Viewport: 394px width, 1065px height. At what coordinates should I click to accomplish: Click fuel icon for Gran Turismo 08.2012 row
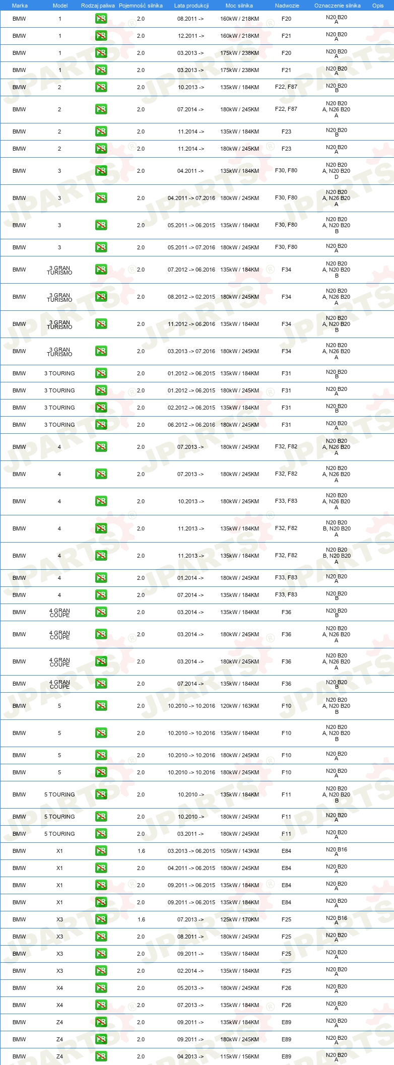(101, 297)
